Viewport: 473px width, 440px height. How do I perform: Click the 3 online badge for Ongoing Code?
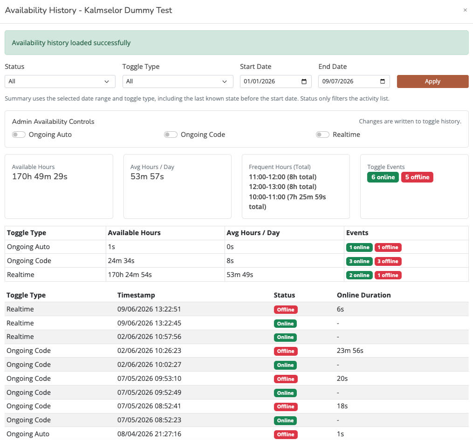(359, 261)
